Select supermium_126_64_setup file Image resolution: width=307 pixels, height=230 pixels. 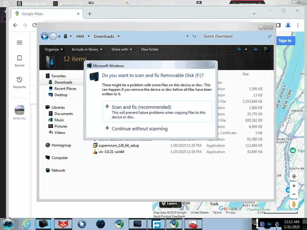tap(119, 146)
